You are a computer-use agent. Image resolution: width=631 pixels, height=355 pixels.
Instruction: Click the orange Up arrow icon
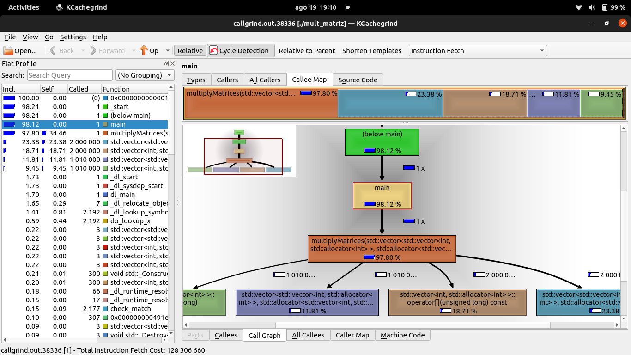143,51
